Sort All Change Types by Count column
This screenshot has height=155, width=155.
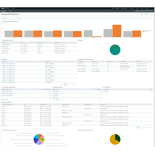pyautogui.click(x=150, y=89)
